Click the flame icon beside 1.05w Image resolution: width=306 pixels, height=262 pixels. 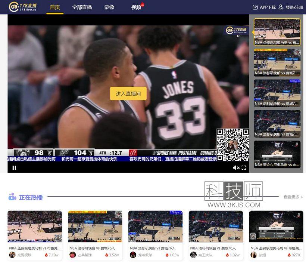[x=167, y=255]
